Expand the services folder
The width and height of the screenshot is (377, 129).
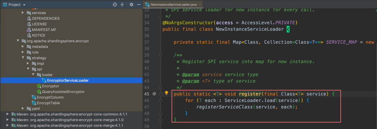point(23,13)
